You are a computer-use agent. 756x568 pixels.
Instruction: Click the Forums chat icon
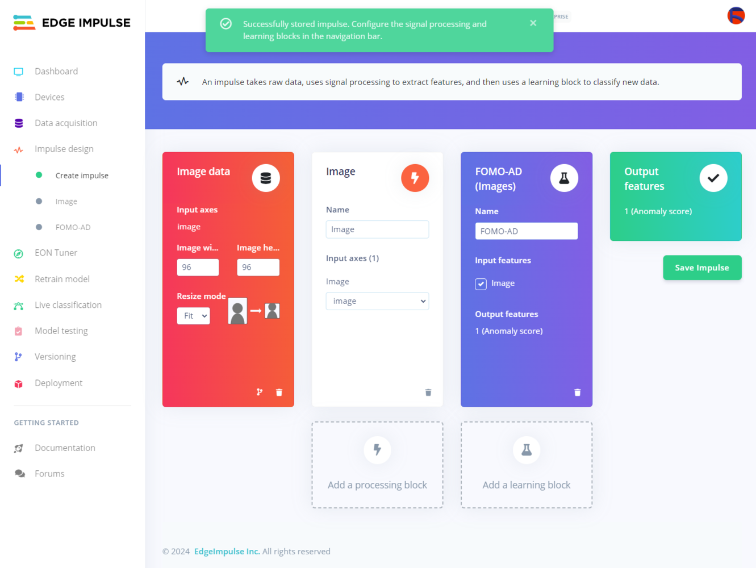pyautogui.click(x=19, y=474)
